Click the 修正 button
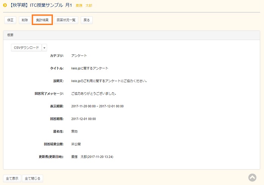264x185 pixels. coord(10,20)
